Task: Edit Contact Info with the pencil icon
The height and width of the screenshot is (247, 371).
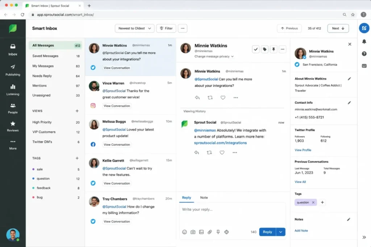Action: pyautogui.click(x=349, y=102)
